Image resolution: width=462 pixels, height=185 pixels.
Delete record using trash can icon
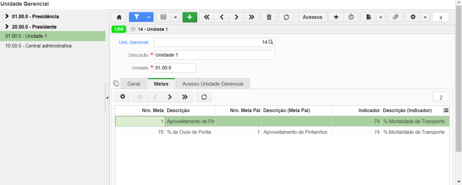pyautogui.click(x=269, y=17)
